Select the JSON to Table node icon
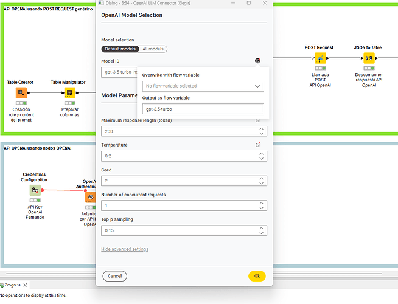Screen dimensions: 398x304 (369, 58)
